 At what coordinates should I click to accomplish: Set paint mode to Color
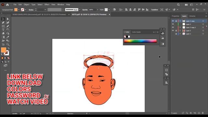(2, 58)
